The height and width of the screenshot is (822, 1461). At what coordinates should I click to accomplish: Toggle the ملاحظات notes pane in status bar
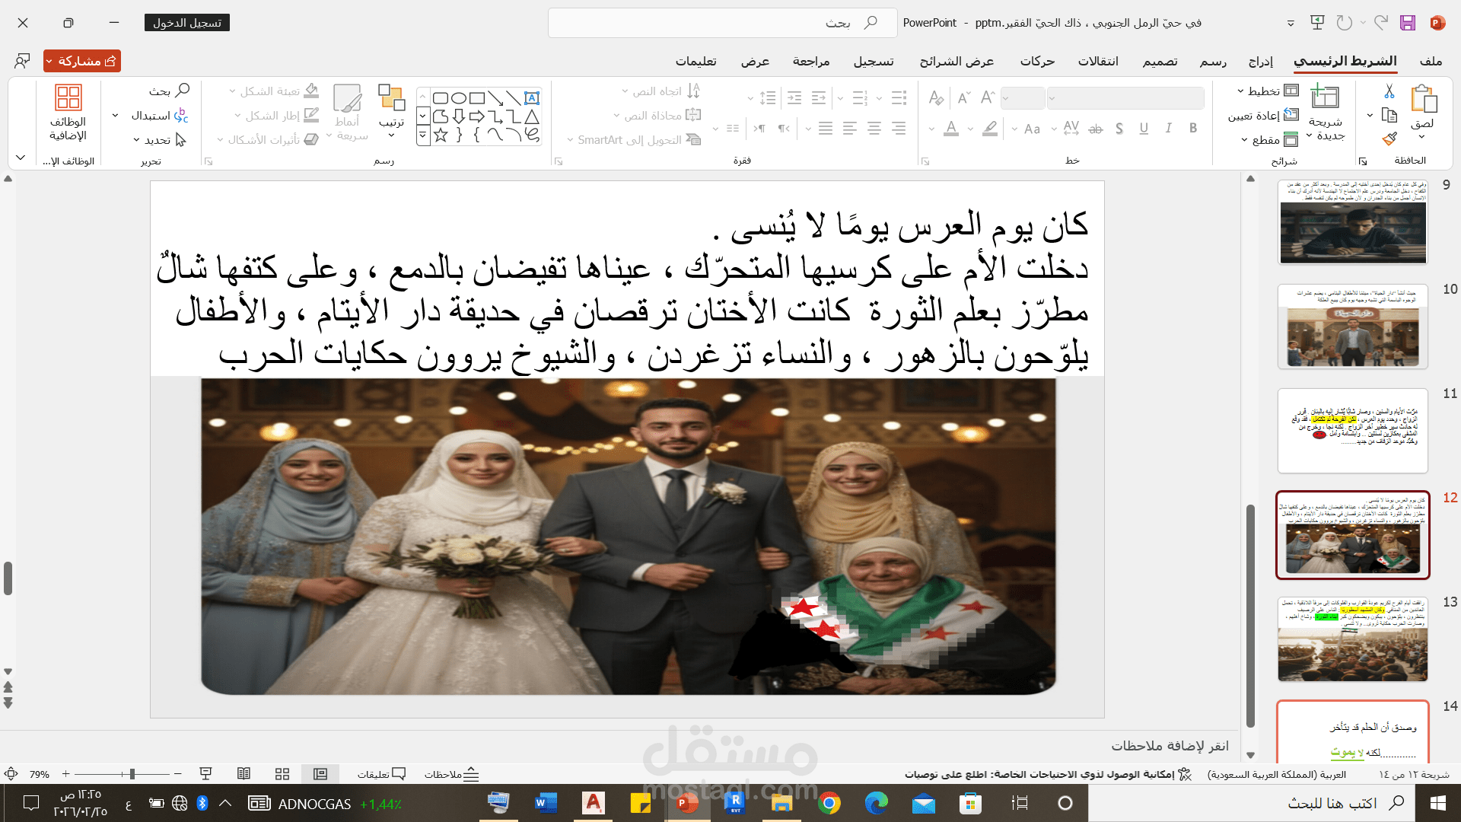click(450, 774)
